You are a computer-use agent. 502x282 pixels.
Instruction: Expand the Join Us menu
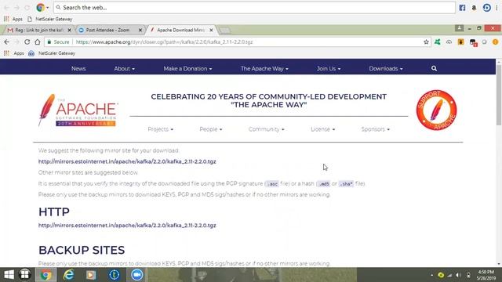(x=329, y=68)
